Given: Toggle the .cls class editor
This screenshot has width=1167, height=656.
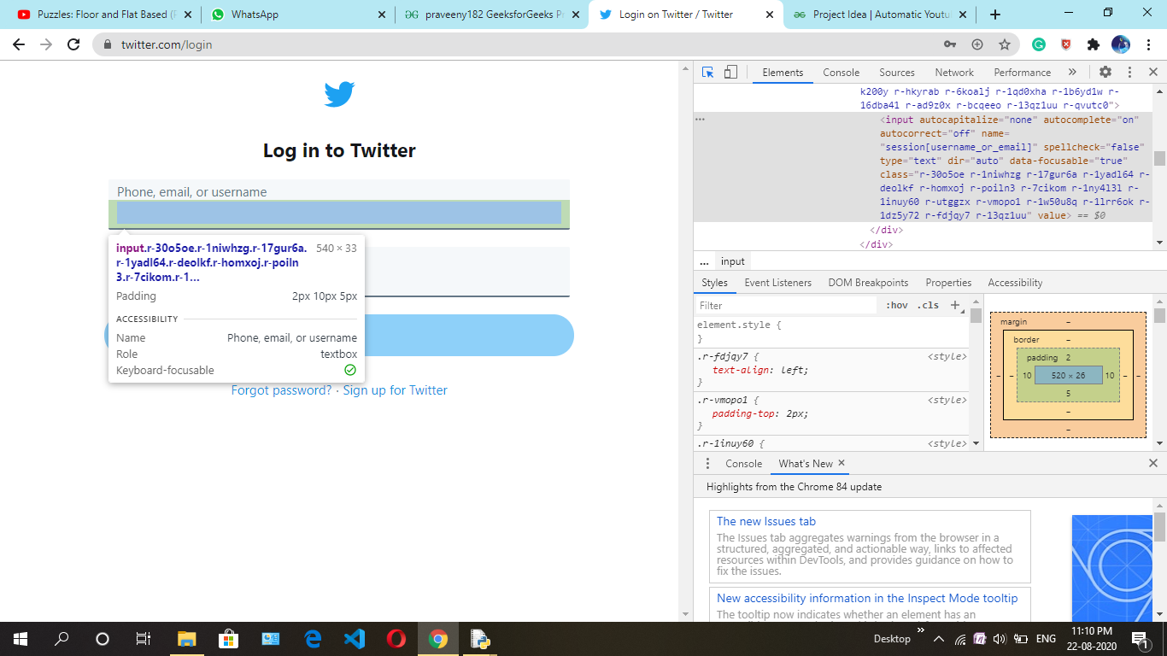Looking at the screenshot, I should (928, 305).
